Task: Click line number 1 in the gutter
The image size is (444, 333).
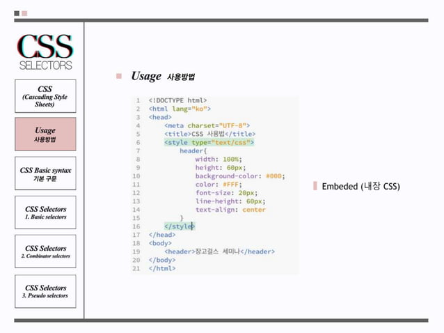Action: 138,100
